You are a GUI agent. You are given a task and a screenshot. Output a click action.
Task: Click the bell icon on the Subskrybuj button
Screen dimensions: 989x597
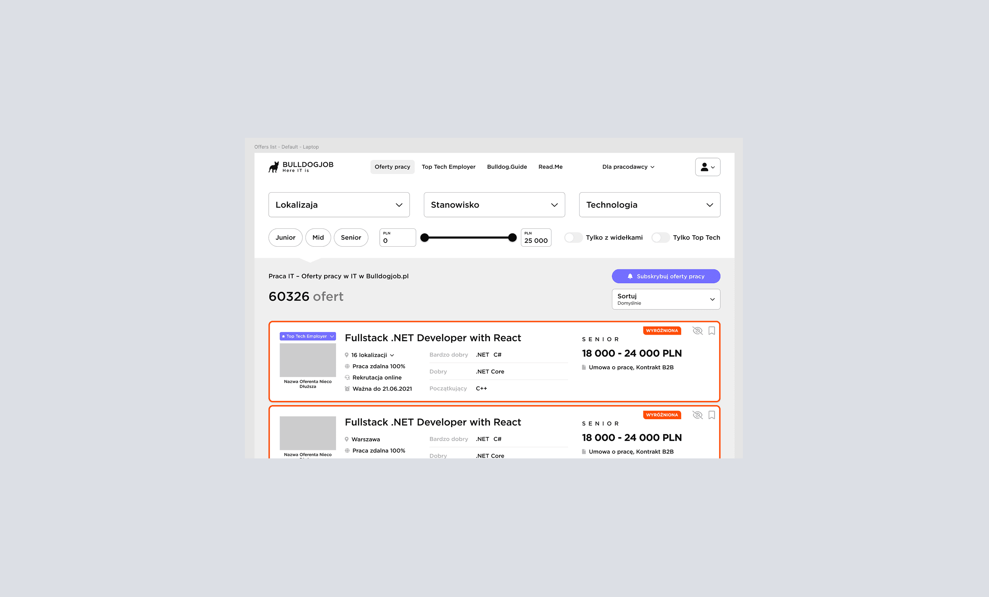(x=630, y=276)
